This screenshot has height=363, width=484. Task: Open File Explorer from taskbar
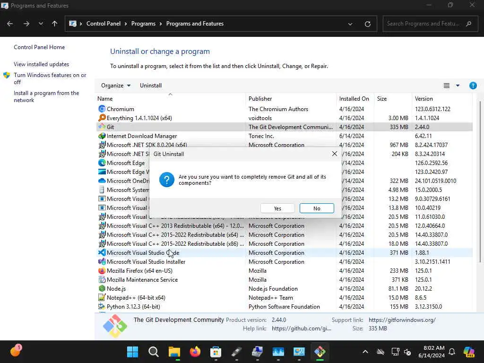pyautogui.click(x=174, y=352)
